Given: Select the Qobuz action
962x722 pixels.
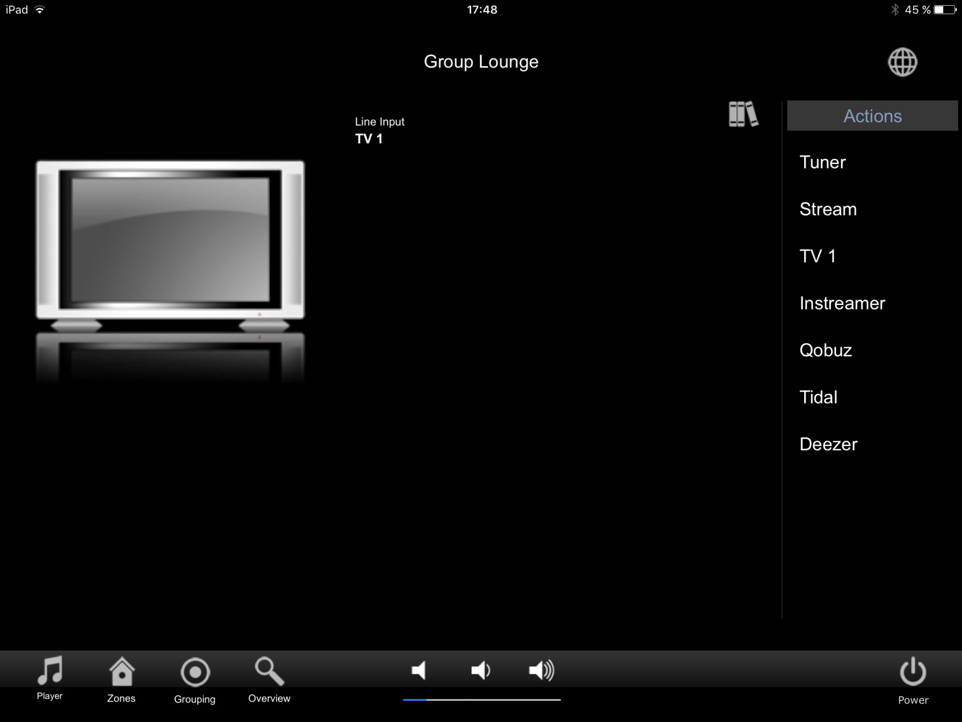Looking at the screenshot, I should tap(825, 350).
